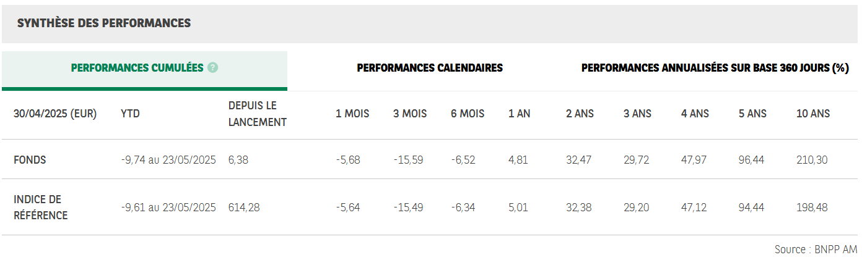Select the 3 MOIS column header

point(410,114)
